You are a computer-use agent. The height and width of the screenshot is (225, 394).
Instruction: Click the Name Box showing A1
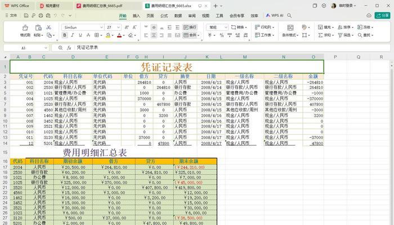click(x=24, y=48)
